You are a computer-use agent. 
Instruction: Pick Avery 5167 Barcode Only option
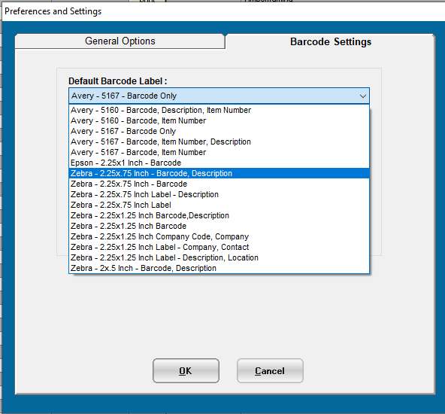pyautogui.click(x=219, y=131)
